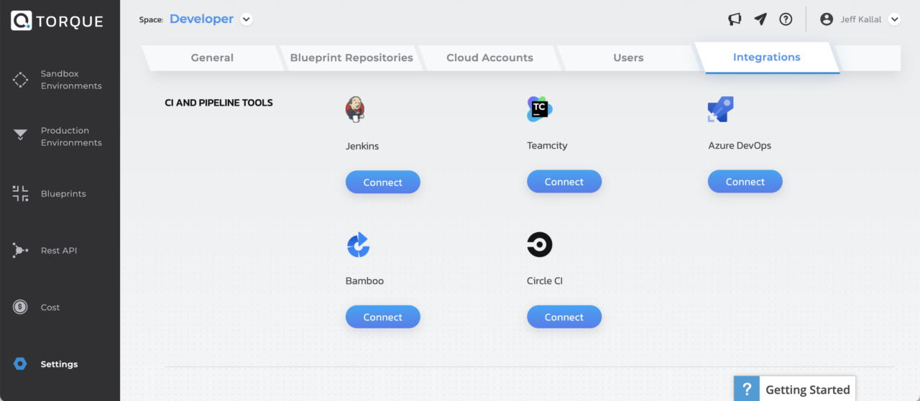Open Settings text in sidebar
The width and height of the screenshot is (920, 401).
point(59,364)
